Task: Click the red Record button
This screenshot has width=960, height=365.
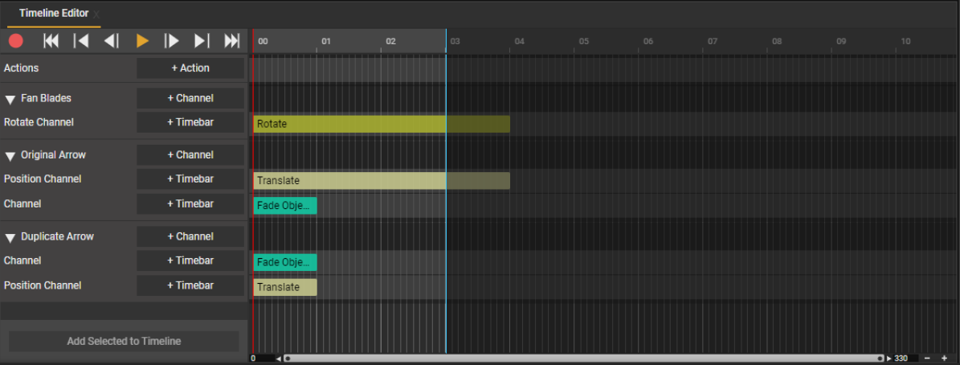Action: tap(16, 41)
